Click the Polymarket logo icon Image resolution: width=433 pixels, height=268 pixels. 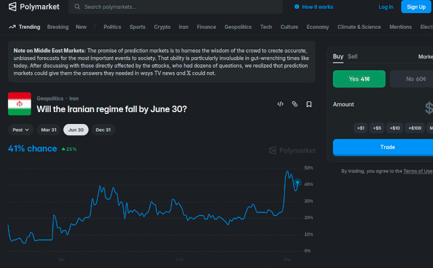tap(12, 7)
